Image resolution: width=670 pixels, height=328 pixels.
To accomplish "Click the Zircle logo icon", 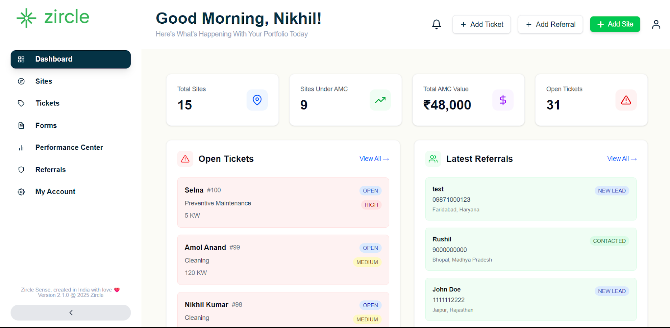I will tap(27, 18).
